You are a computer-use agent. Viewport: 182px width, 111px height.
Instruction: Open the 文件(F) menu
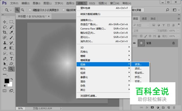tap(14, 3)
